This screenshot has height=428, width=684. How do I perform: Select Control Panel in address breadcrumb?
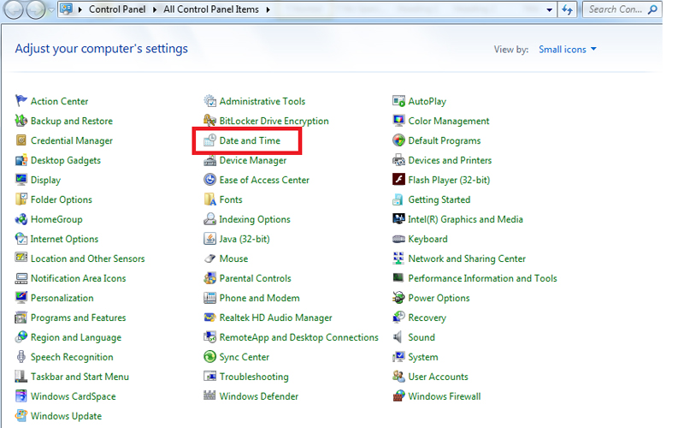pyautogui.click(x=120, y=9)
